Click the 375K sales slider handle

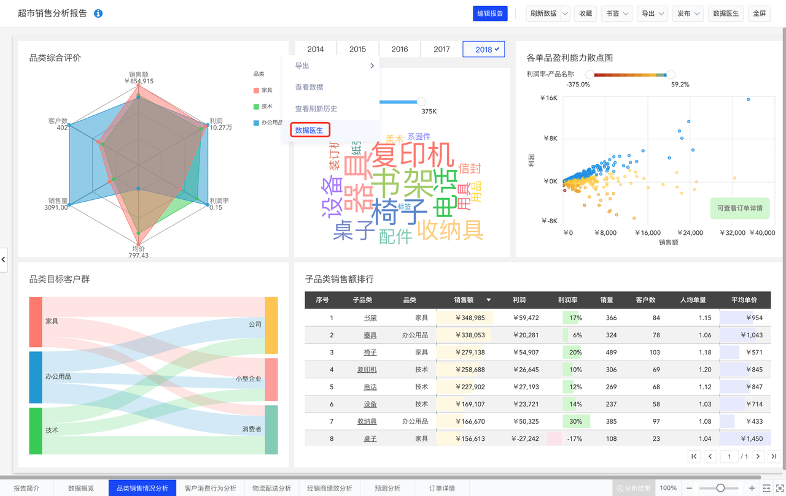coord(421,102)
